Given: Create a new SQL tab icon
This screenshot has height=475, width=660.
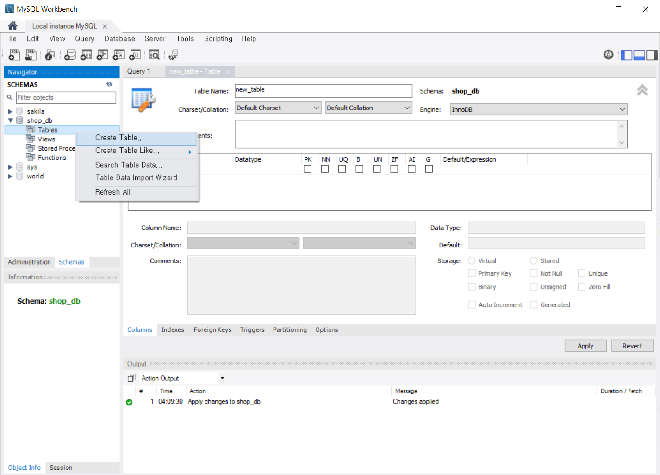Looking at the screenshot, I should [x=14, y=55].
